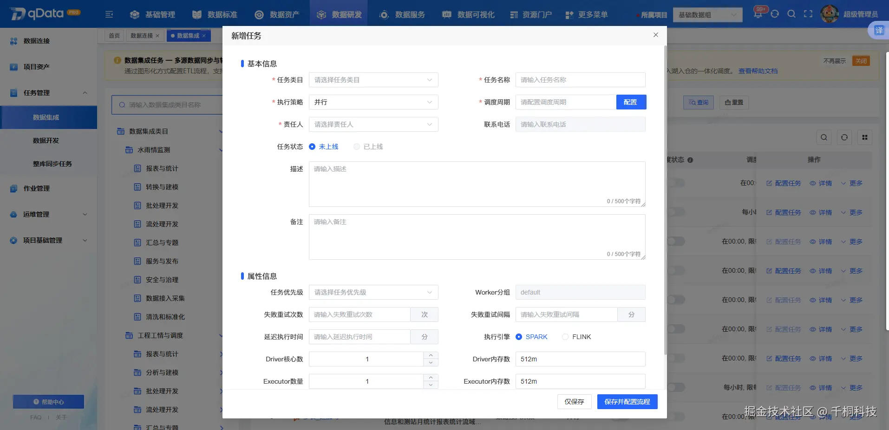Switch to grid view via the grid icon
The width and height of the screenshot is (889, 430).
(864, 137)
